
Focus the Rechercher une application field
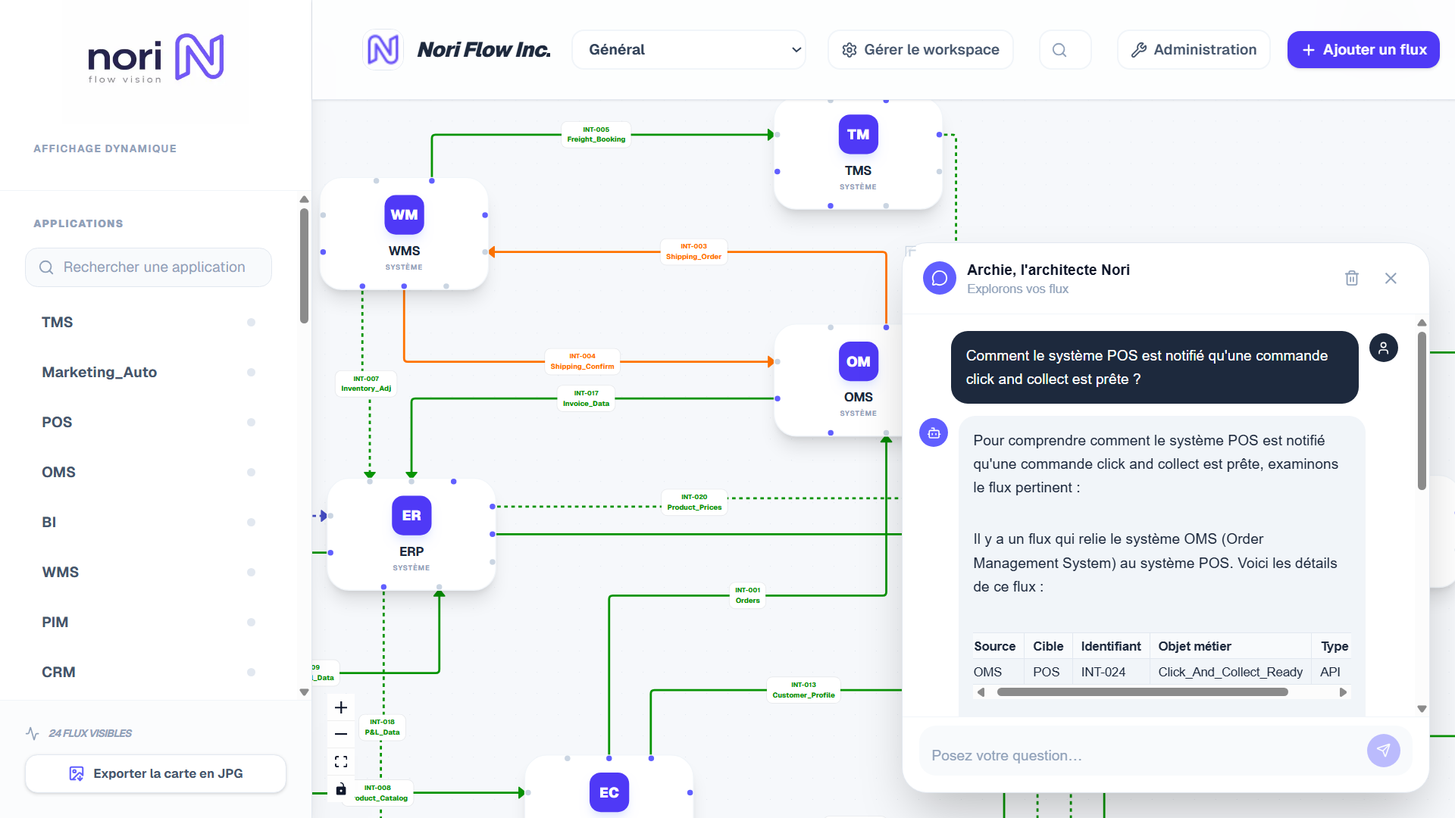click(x=149, y=267)
